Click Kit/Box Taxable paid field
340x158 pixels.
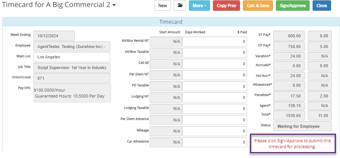(214, 53)
